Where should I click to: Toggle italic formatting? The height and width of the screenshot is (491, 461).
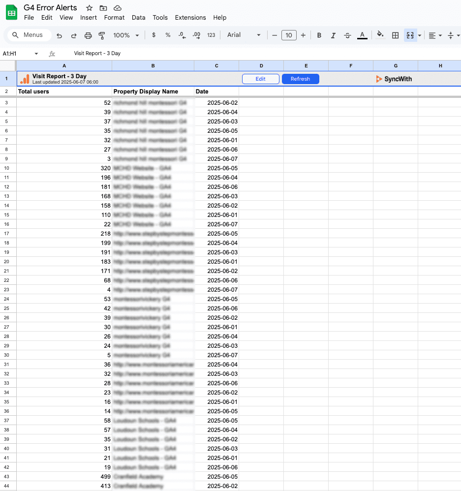tap(333, 35)
